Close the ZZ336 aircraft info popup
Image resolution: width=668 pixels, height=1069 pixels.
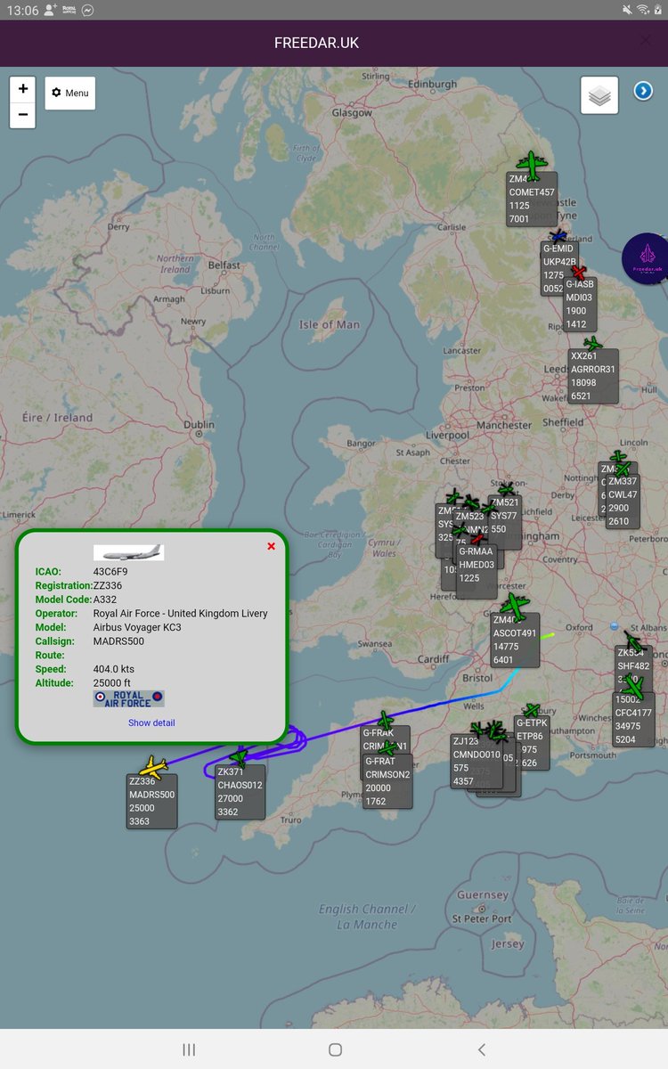271,546
